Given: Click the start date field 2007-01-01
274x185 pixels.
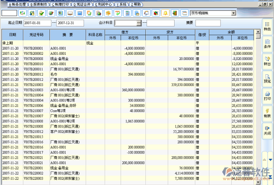Looking at the screenshot, I should click(38, 23).
